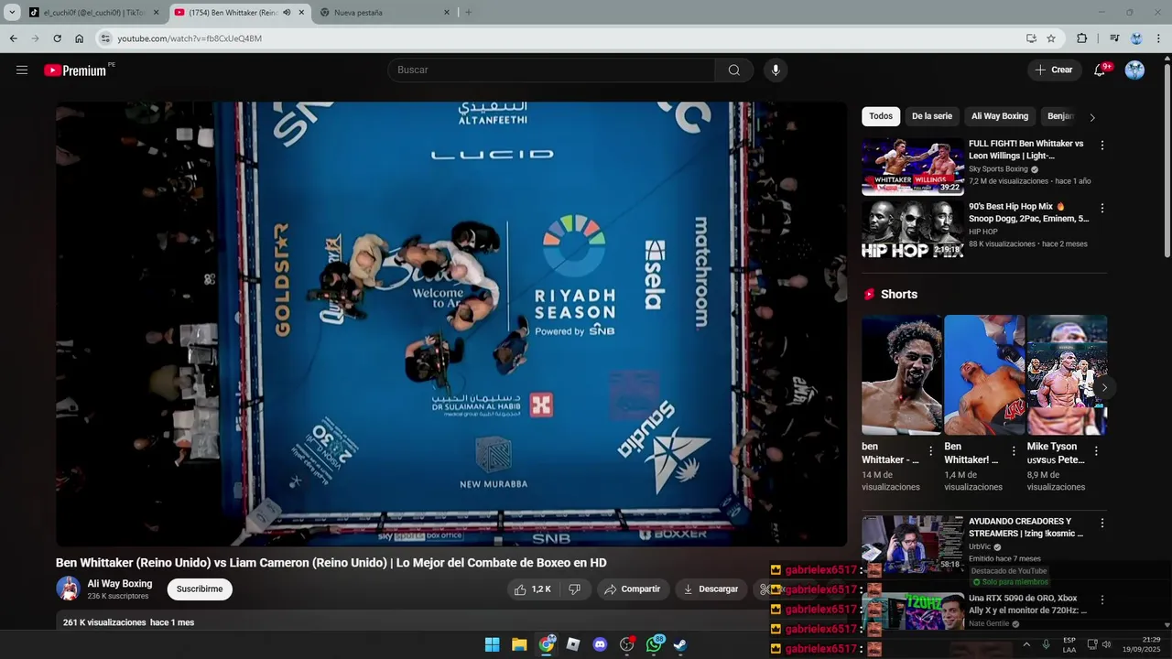Open new tab with plus button
This screenshot has height=659, width=1172.
[x=469, y=12]
